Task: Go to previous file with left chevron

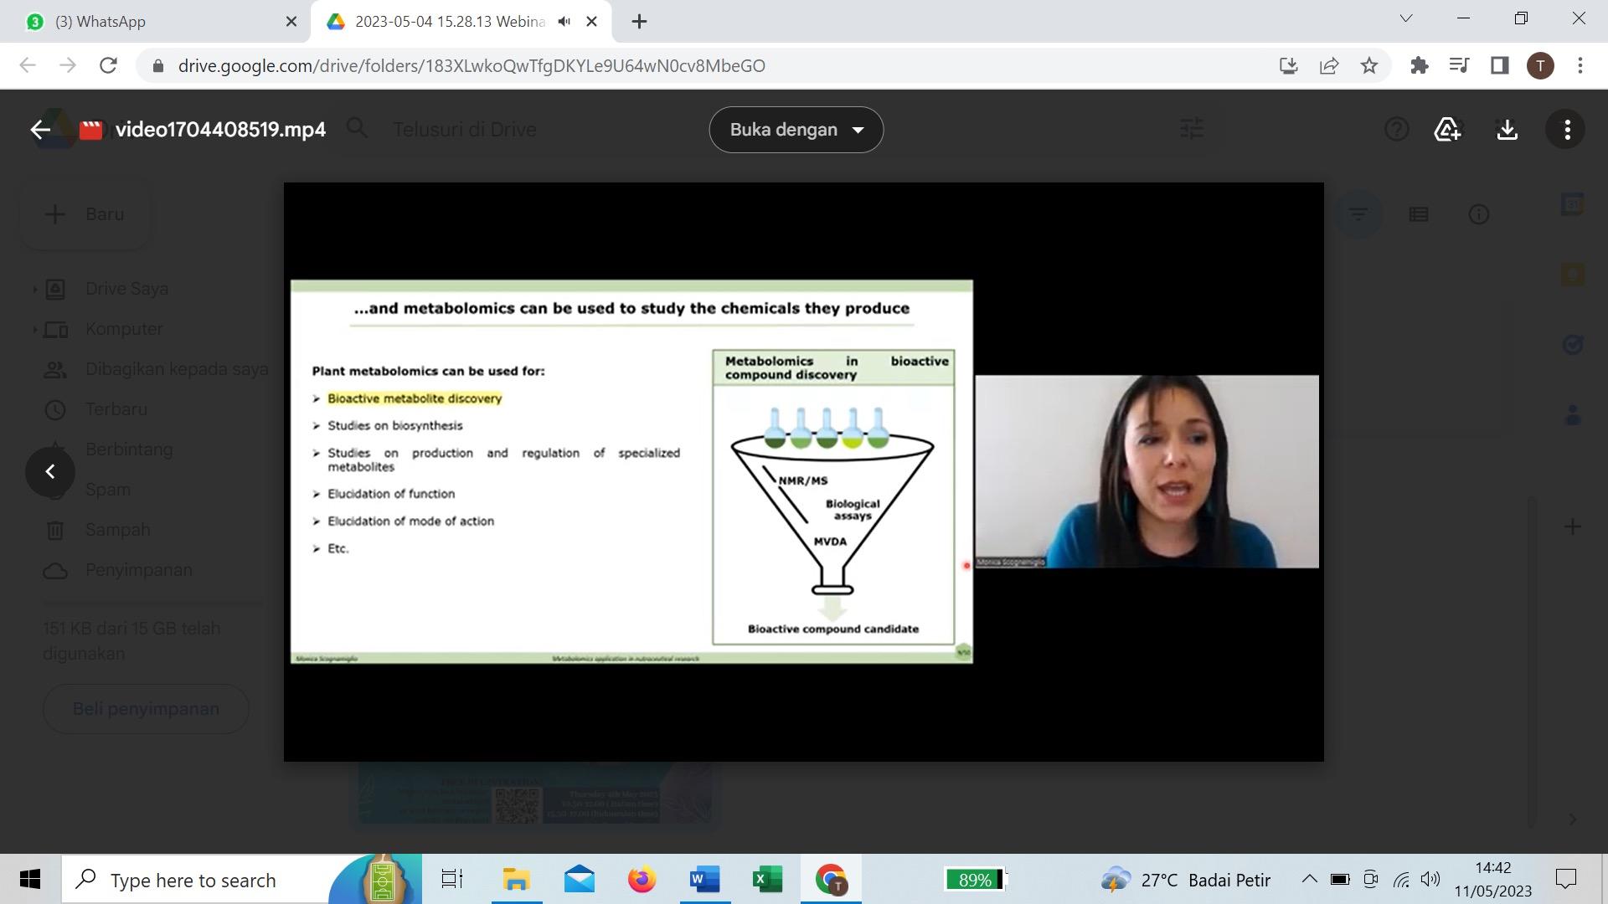Action: point(50,472)
